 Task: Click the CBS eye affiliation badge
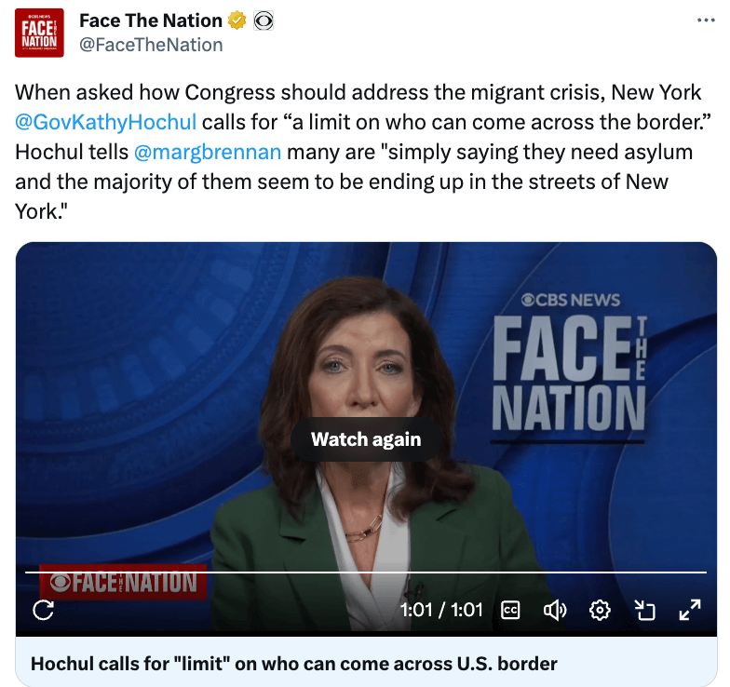(264, 20)
